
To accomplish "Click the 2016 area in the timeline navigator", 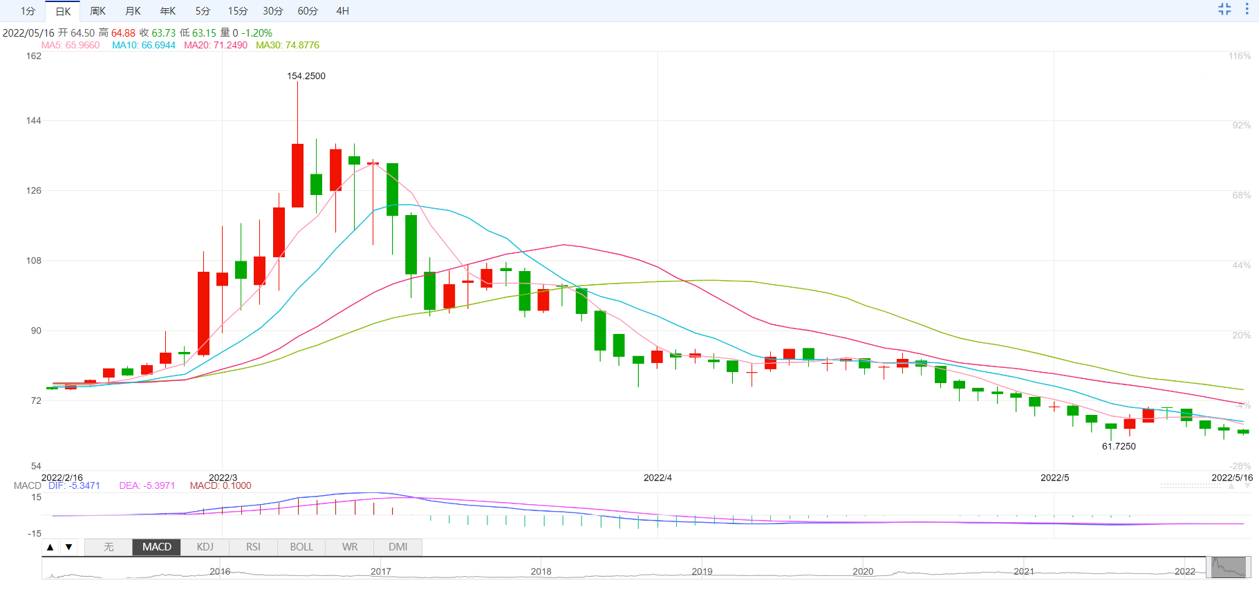I will point(220,571).
